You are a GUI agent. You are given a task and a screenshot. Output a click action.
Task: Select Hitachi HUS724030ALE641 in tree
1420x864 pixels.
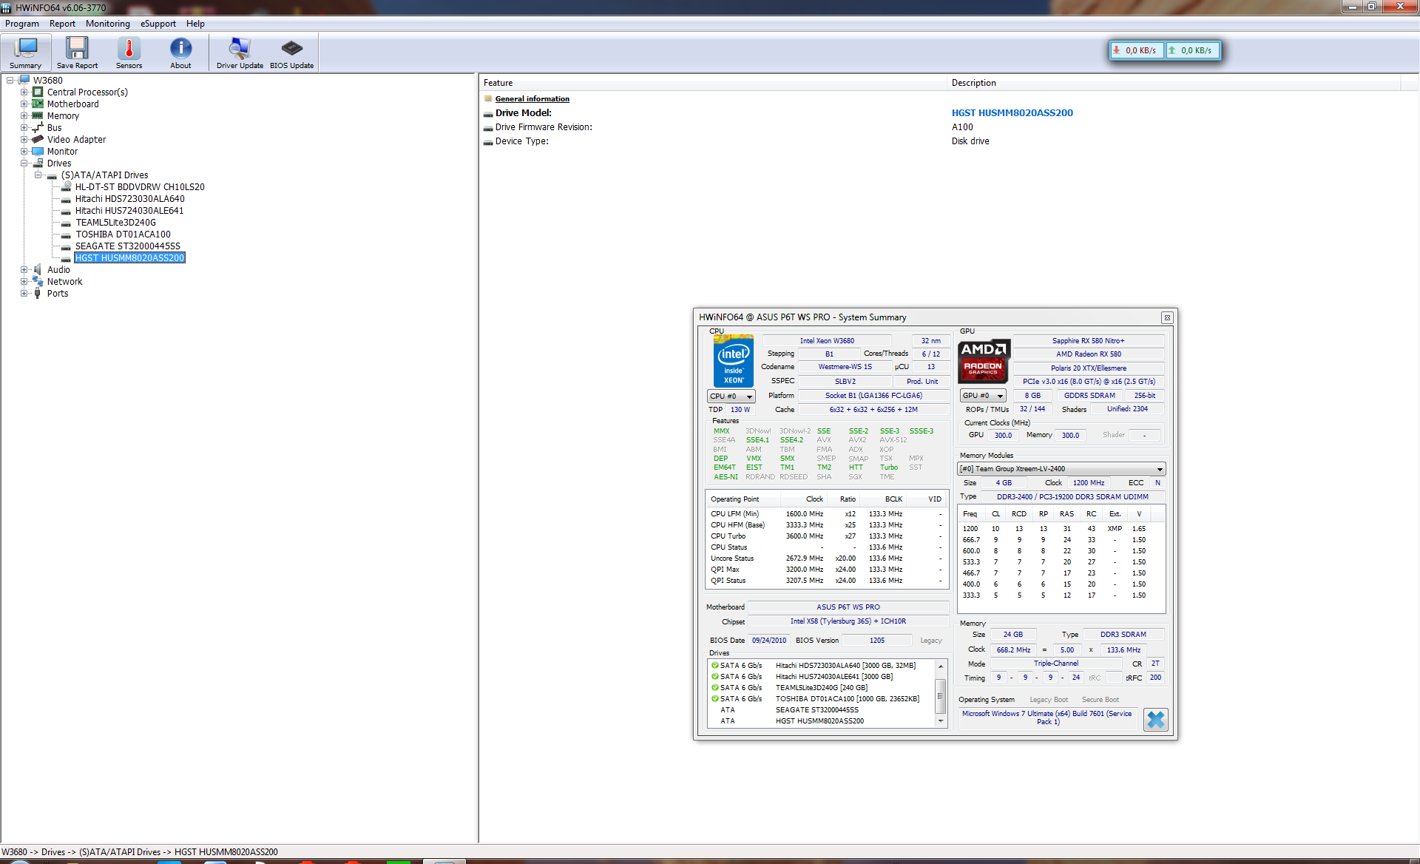click(129, 210)
